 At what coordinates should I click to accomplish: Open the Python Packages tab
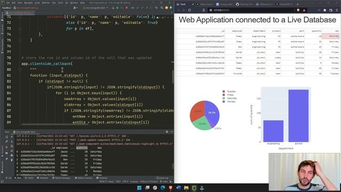click(62, 178)
